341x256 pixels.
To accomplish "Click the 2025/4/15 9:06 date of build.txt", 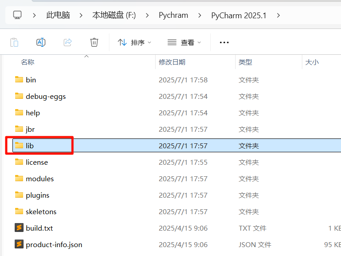I will (183, 228).
